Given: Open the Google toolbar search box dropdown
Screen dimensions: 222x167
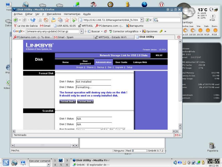Looking at the screenshot, I should (82, 31).
